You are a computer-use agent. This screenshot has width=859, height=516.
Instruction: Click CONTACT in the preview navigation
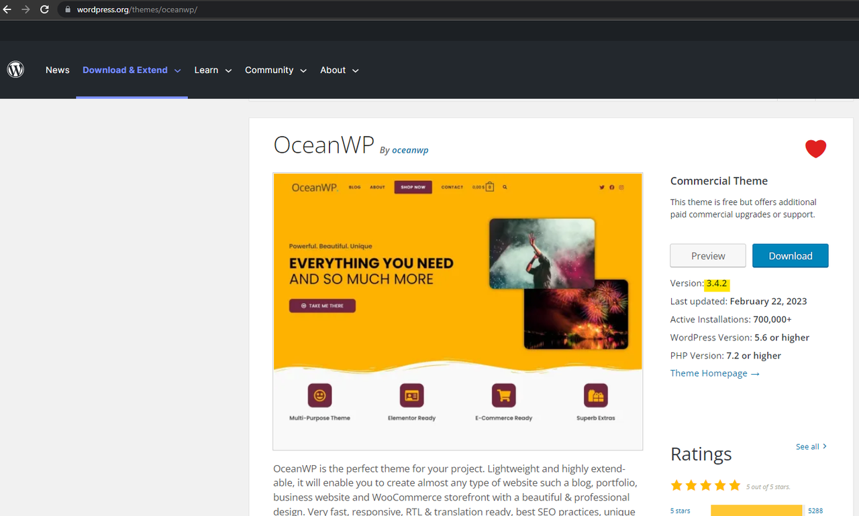tap(452, 187)
